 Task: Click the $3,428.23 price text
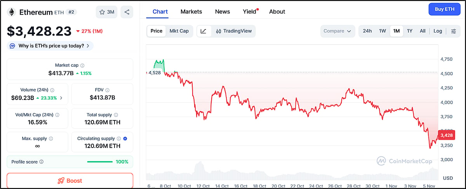point(39,31)
